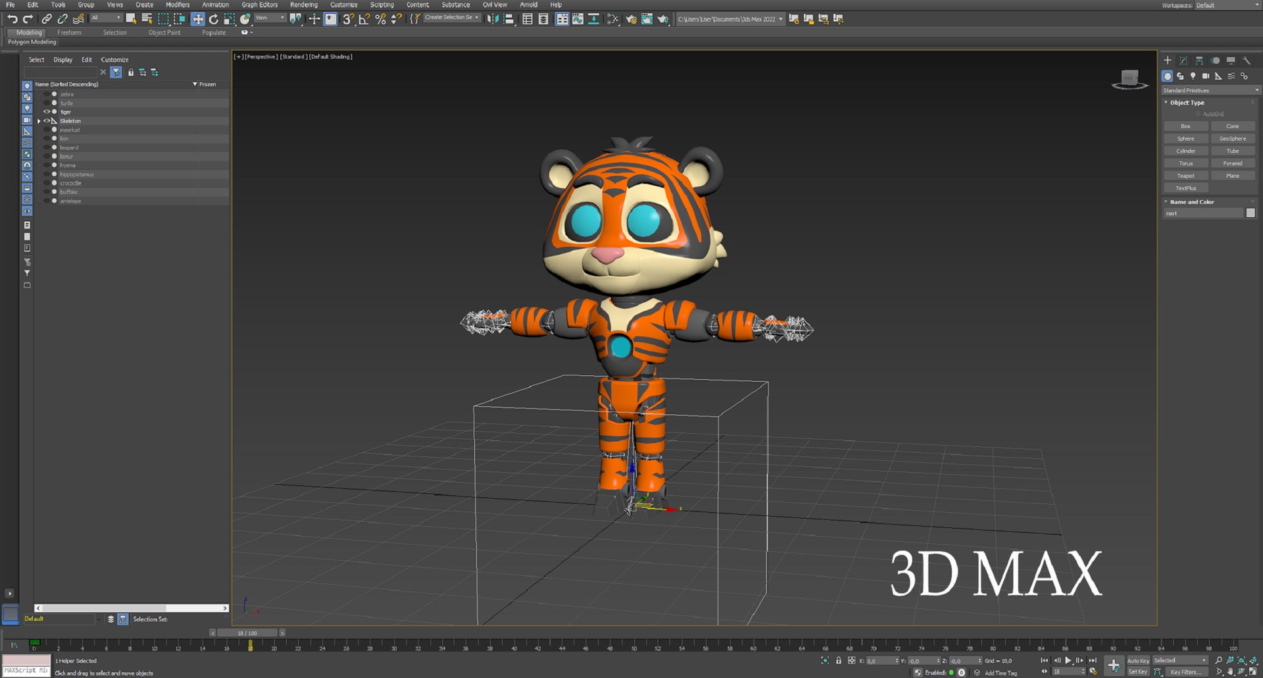Open the Standard Primitives category dropdown
The height and width of the screenshot is (678, 1263).
pyautogui.click(x=1210, y=90)
